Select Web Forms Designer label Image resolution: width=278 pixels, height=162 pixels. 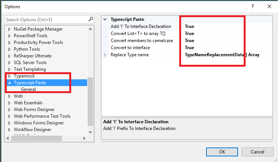(34, 110)
